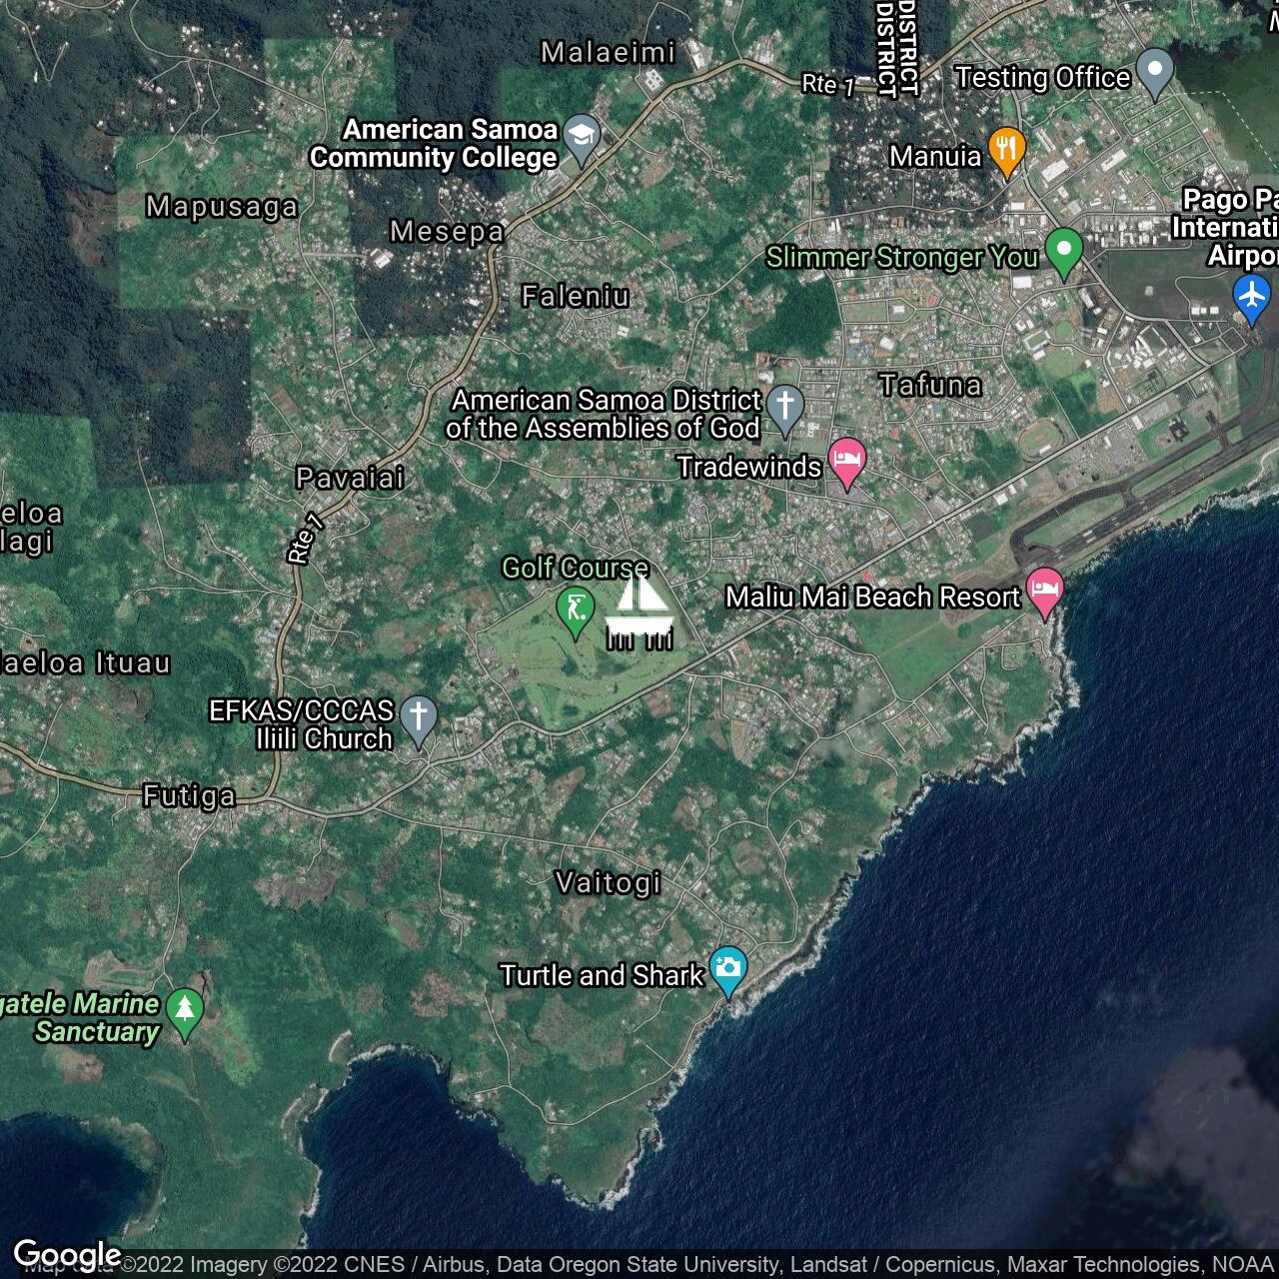Open the Manuia restaurant pin
Screen dimensions: 1279x1279
(1006, 150)
